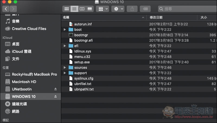Click the menu.c32 filename
This screenshot has width=217, height=123.
[x=82, y=57]
